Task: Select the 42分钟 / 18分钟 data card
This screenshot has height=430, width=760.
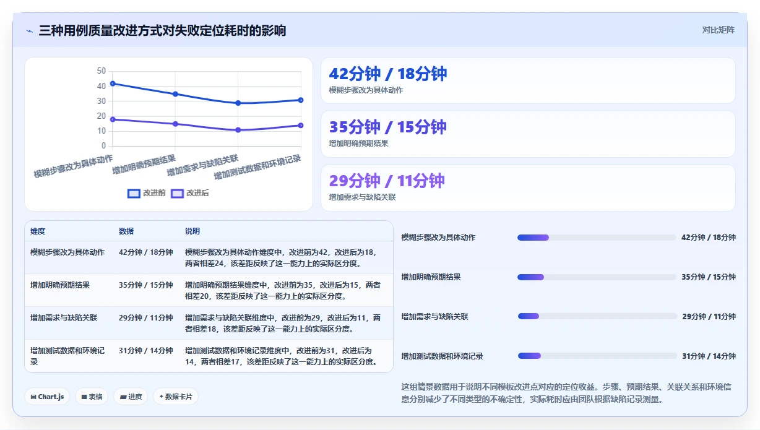Action: click(x=528, y=80)
